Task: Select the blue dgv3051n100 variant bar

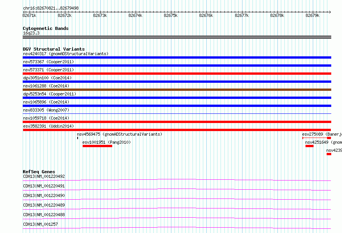Action: [x=177, y=82]
